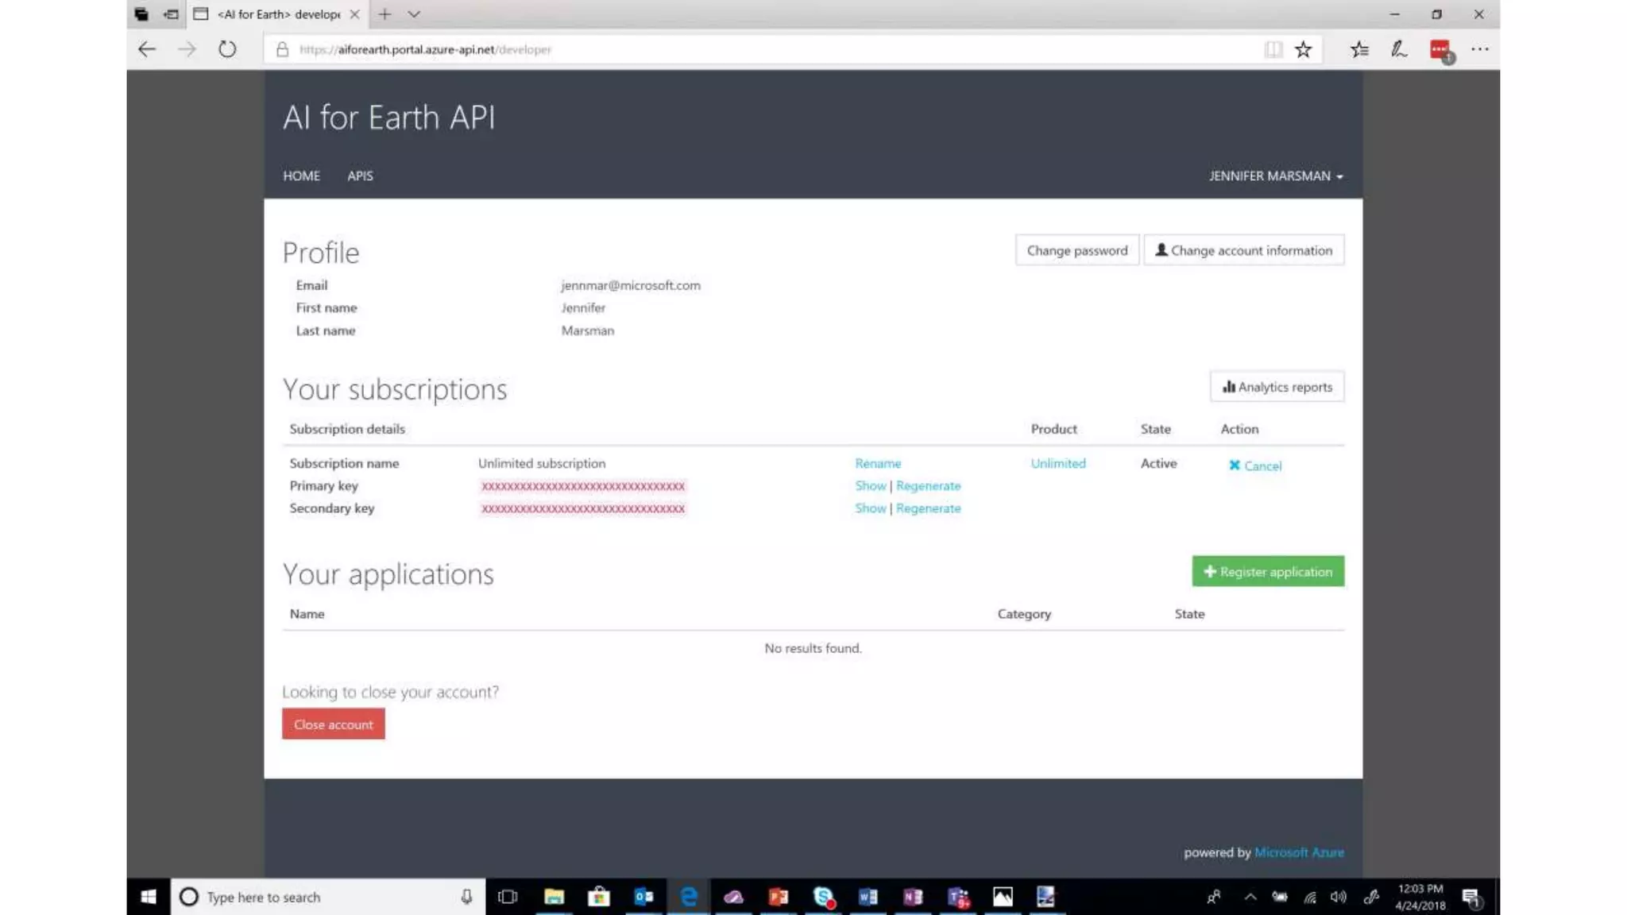Regenerate the secondary key
1627x915 pixels.
(x=928, y=508)
